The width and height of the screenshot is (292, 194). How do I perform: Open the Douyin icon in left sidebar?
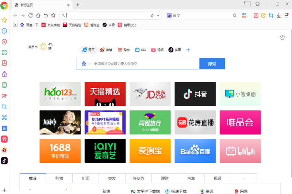(4, 161)
